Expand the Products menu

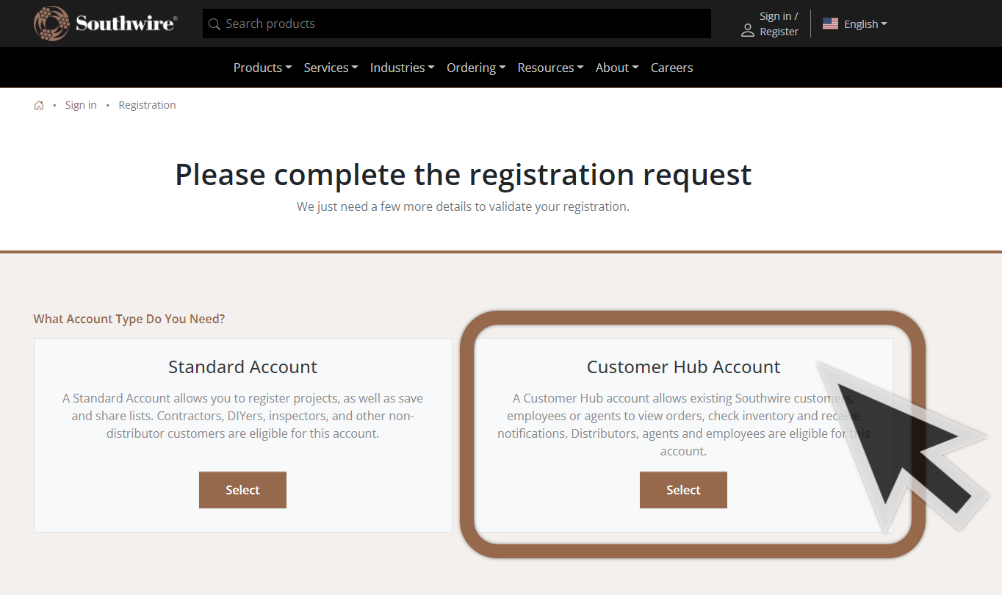point(262,68)
